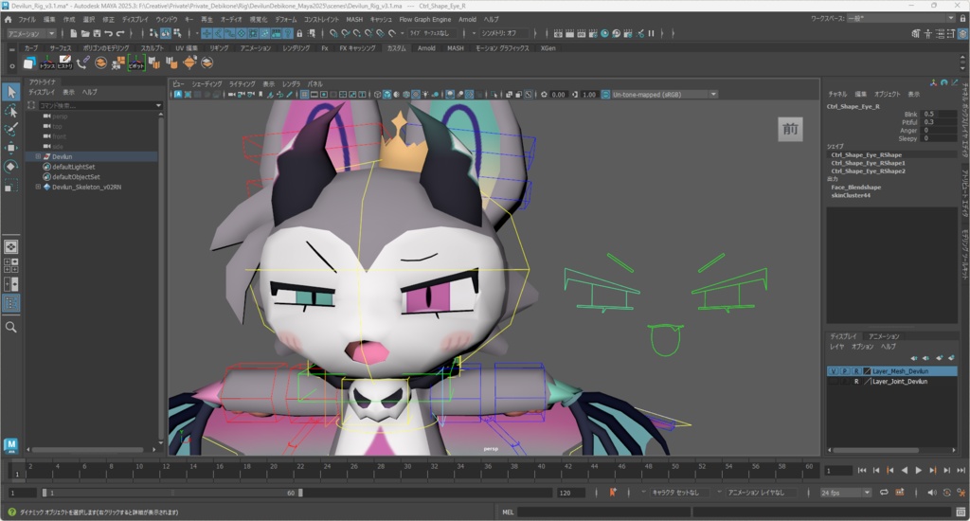This screenshot has height=521, width=970.
Task: Click the Undo arrow icon
Action: click(108, 33)
